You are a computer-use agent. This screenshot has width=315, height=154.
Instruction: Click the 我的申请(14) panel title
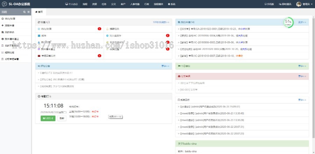point(187,22)
